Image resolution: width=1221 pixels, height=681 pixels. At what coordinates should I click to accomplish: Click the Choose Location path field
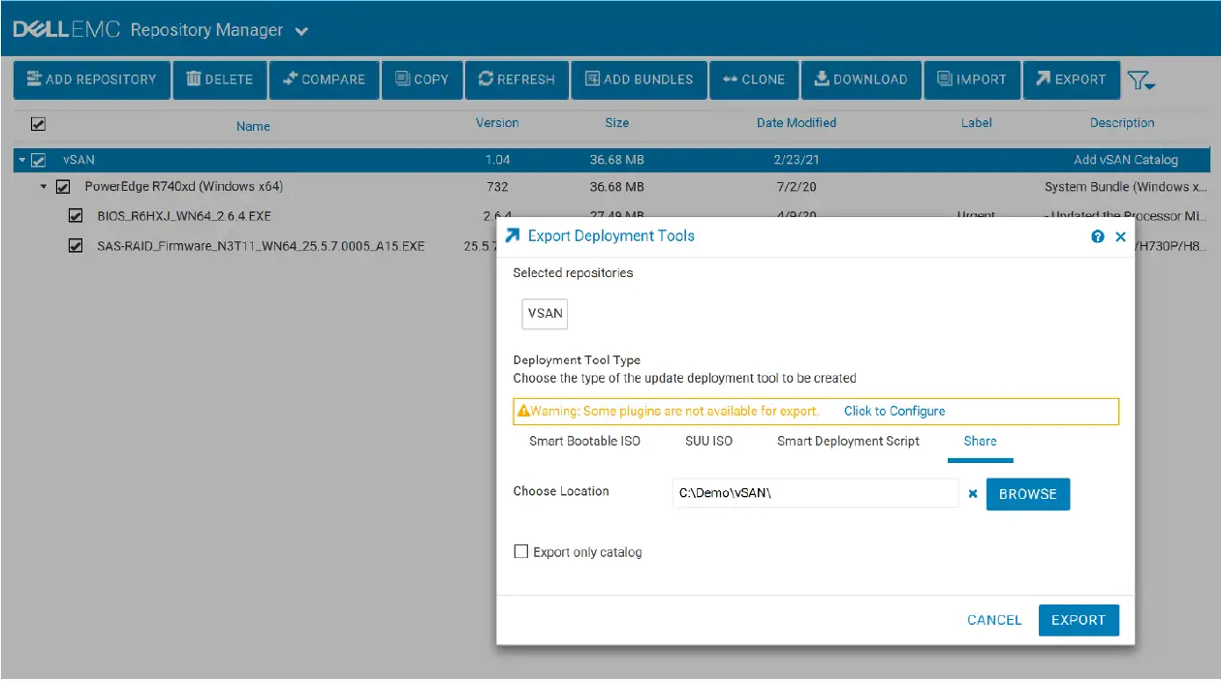tap(816, 493)
